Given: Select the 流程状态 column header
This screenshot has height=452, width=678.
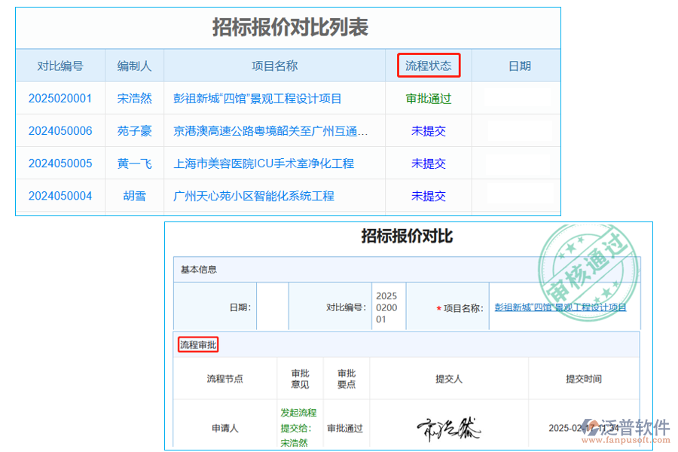Looking at the screenshot, I should tap(429, 66).
